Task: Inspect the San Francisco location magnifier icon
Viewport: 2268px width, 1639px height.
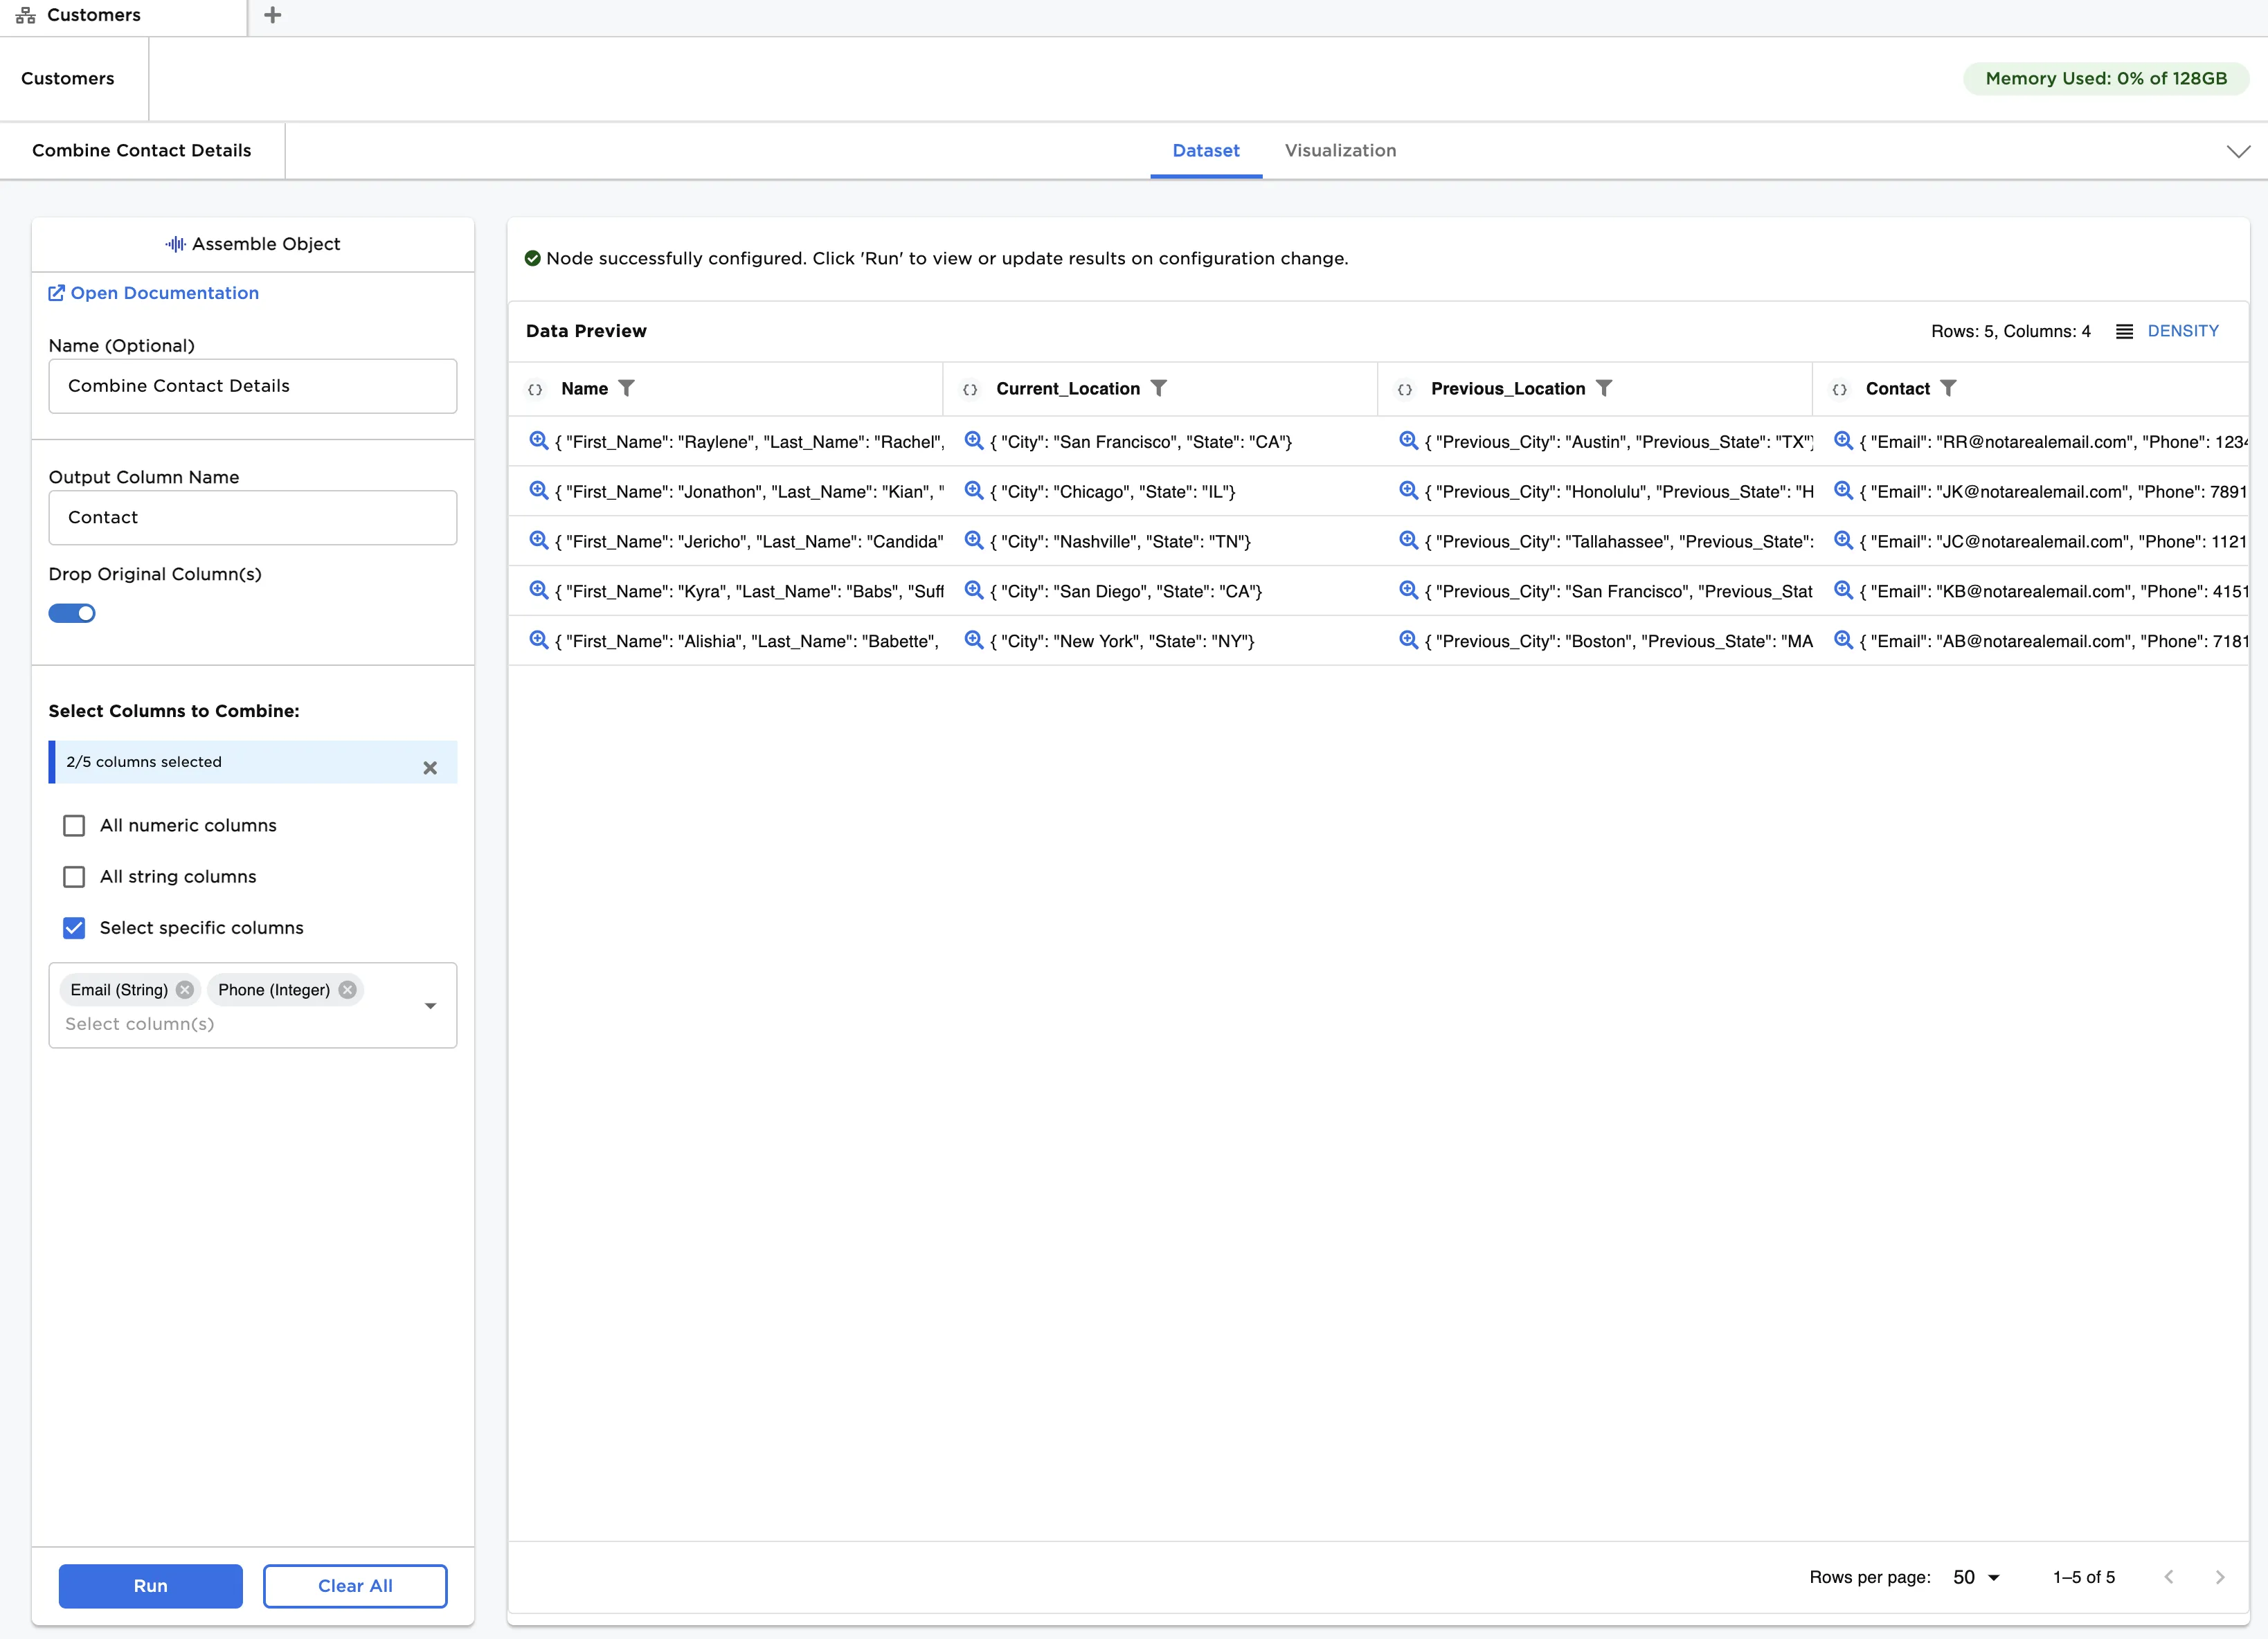Action: [x=973, y=441]
